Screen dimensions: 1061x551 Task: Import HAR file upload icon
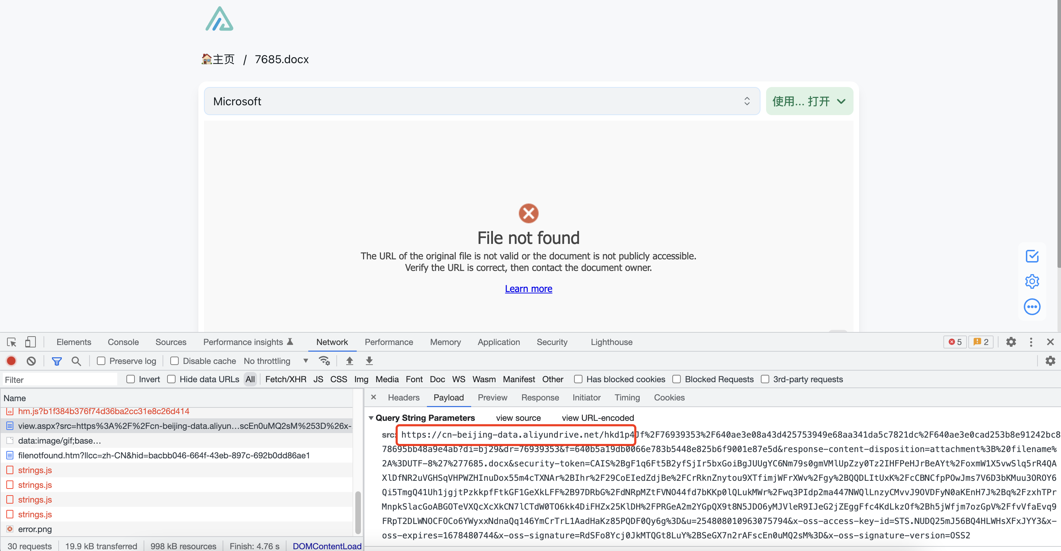(349, 361)
